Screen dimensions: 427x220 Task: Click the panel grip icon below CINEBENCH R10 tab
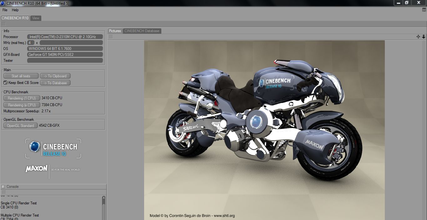click(x=3, y=24)
